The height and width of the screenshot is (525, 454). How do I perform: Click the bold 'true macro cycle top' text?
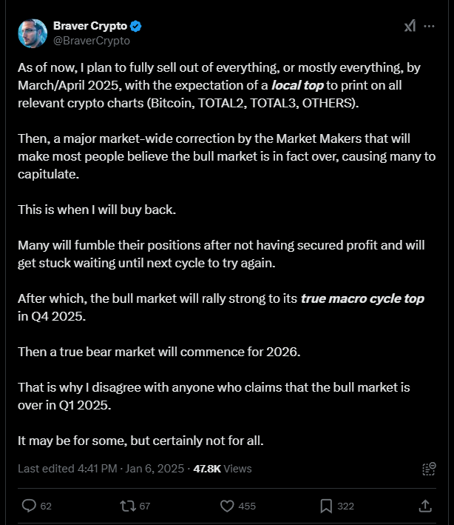coord(362,298)
